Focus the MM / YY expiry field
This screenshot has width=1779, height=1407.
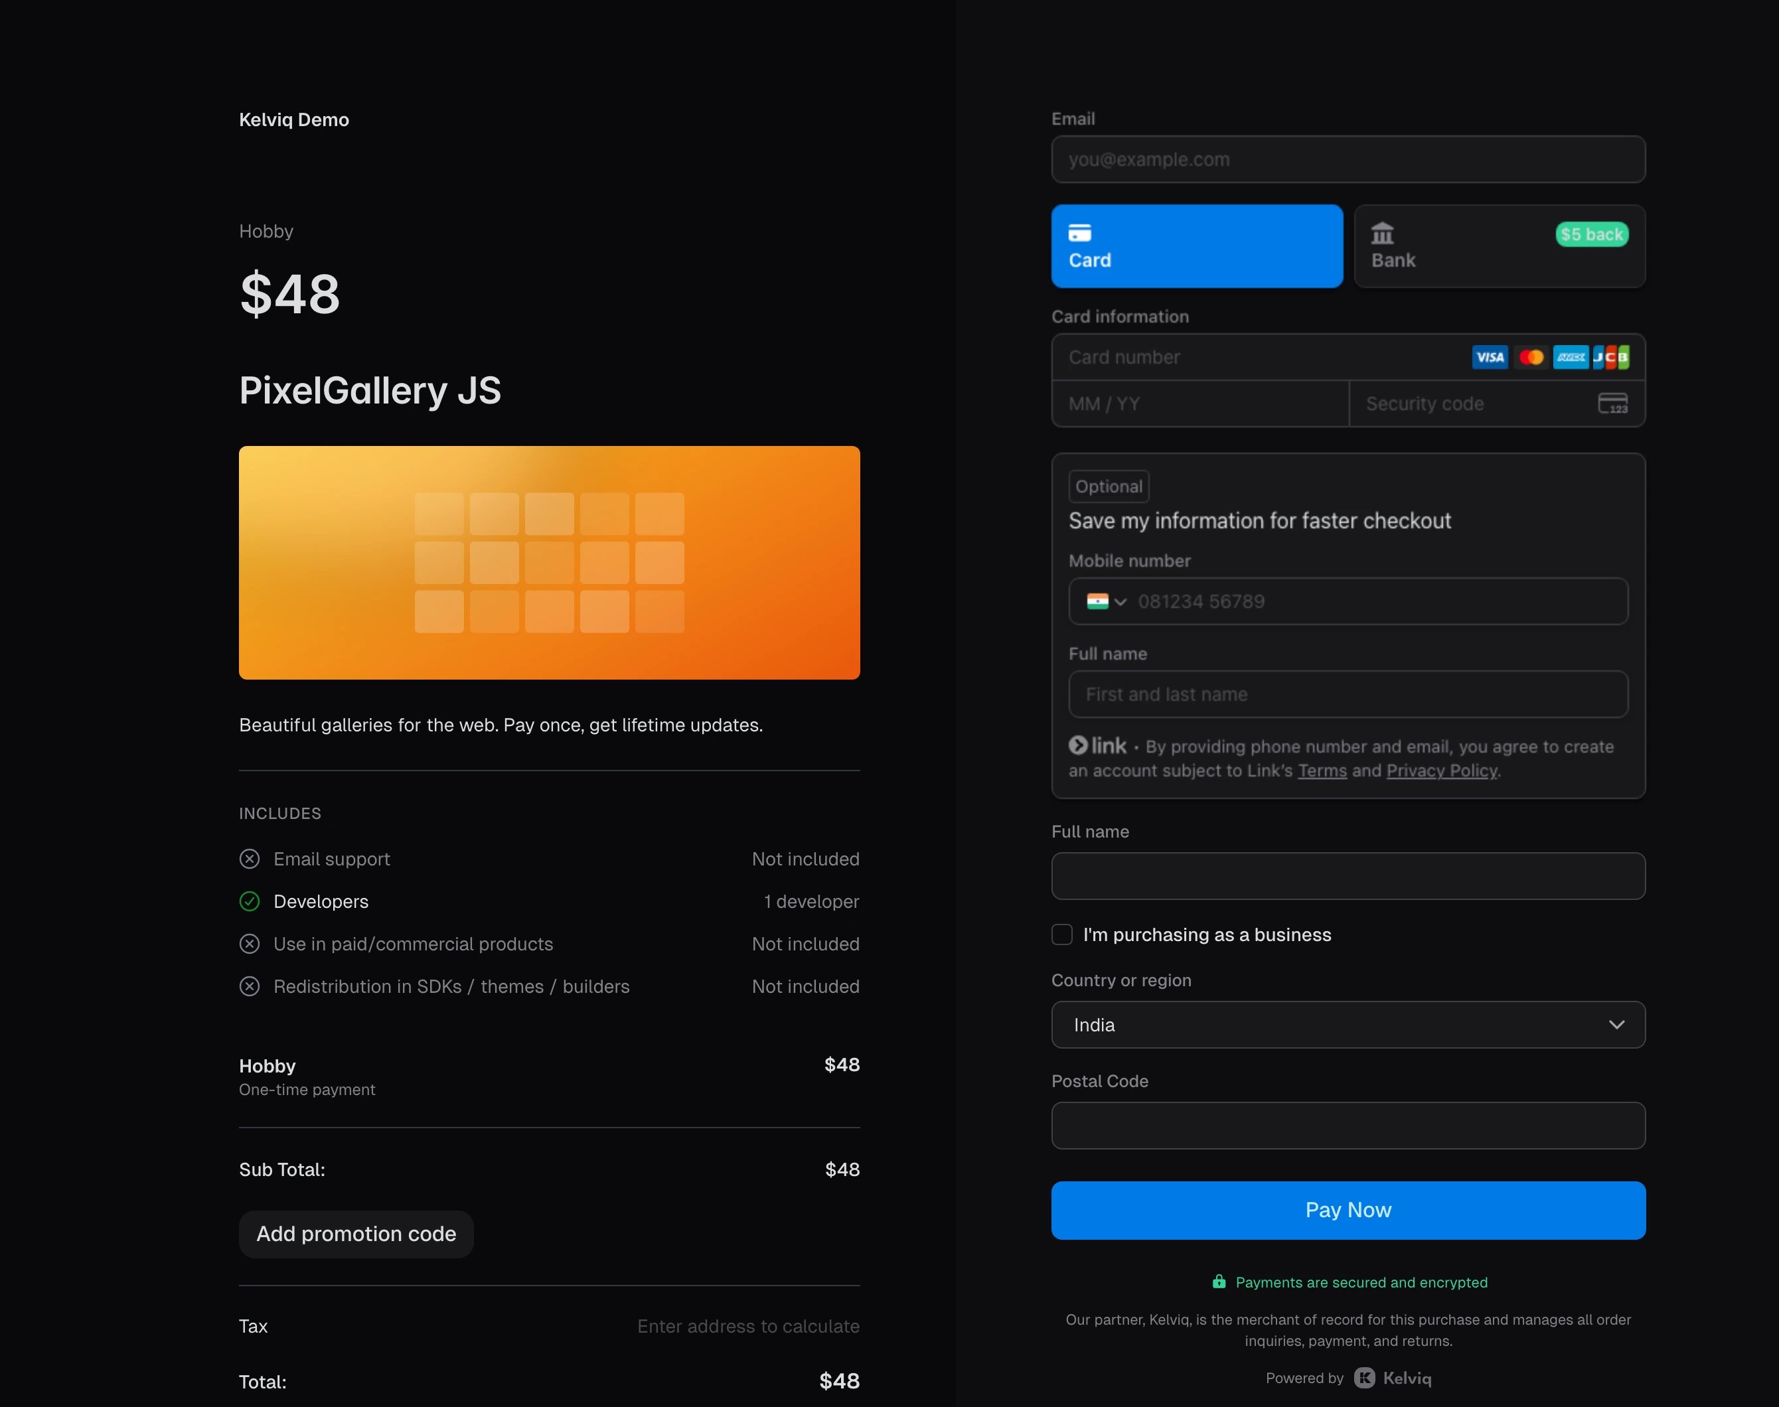tap(1199, 404)
